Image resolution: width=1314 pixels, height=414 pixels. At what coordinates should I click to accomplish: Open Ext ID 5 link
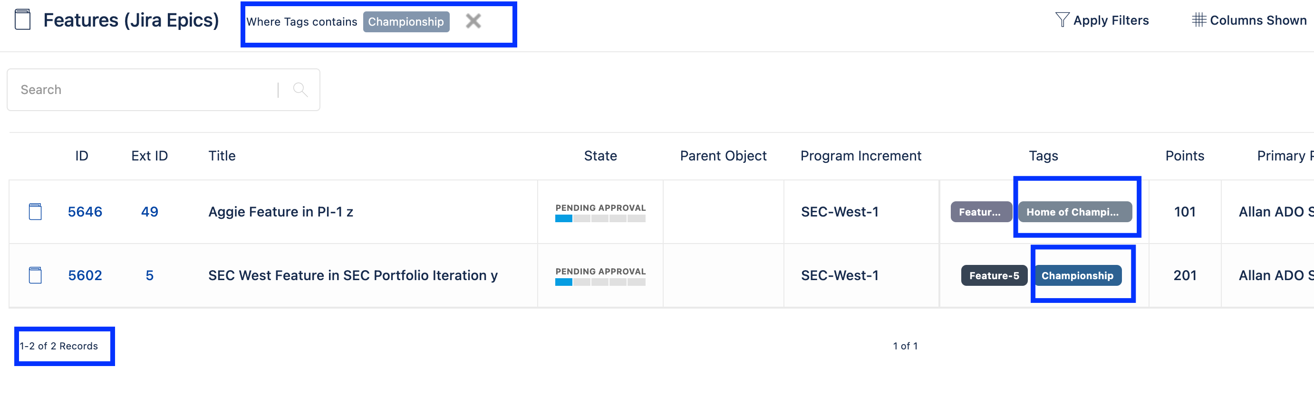point(149,275)
